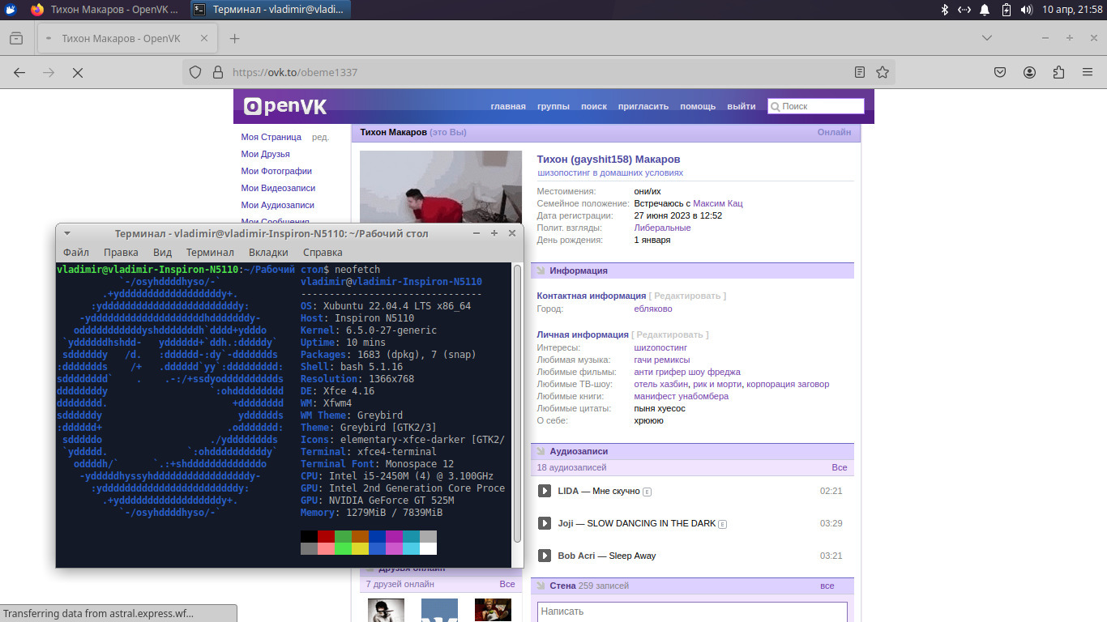Open the notifications bell in the panel

985,10
